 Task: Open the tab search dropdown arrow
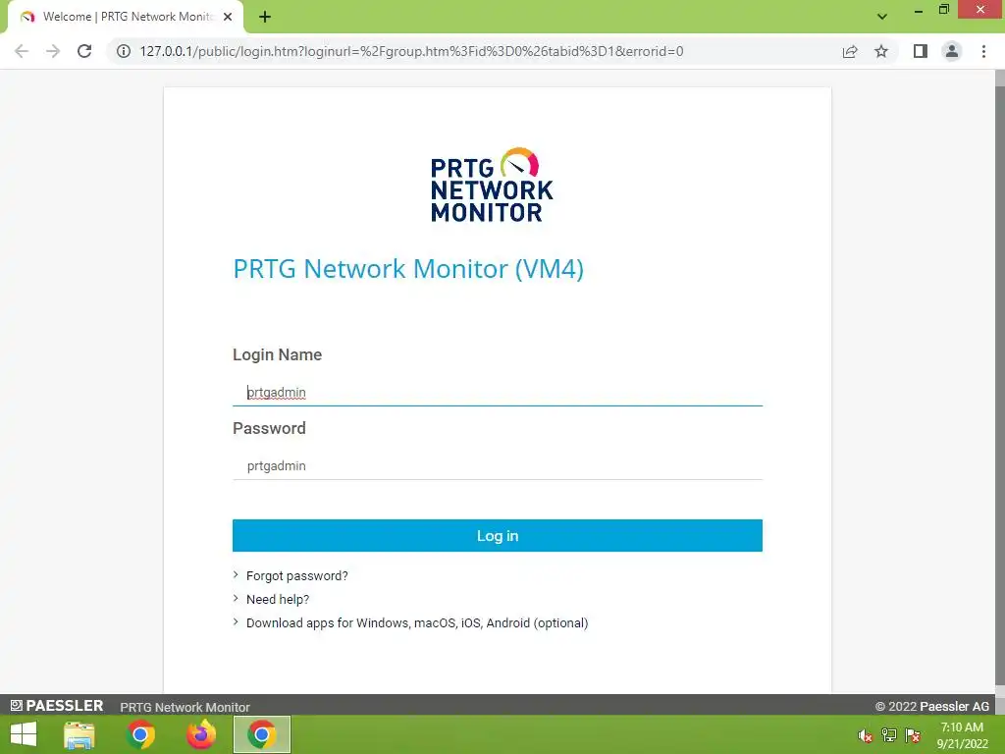[882, 17]
